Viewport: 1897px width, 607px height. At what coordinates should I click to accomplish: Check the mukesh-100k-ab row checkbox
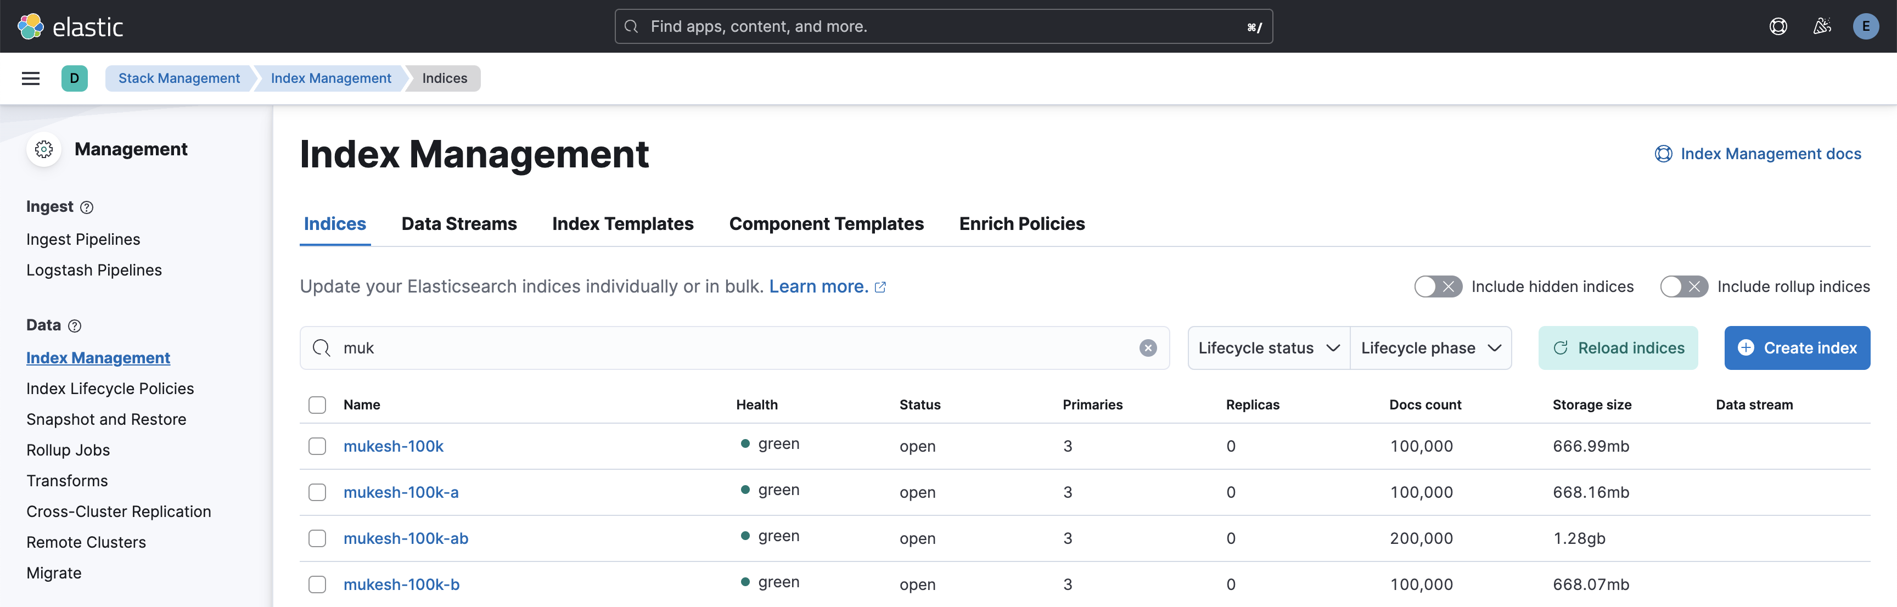(x=317, y=538)
